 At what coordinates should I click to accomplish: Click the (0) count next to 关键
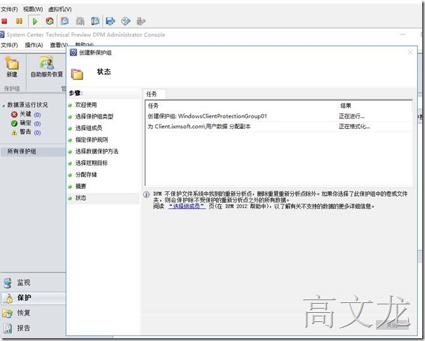tap(37, 115)
